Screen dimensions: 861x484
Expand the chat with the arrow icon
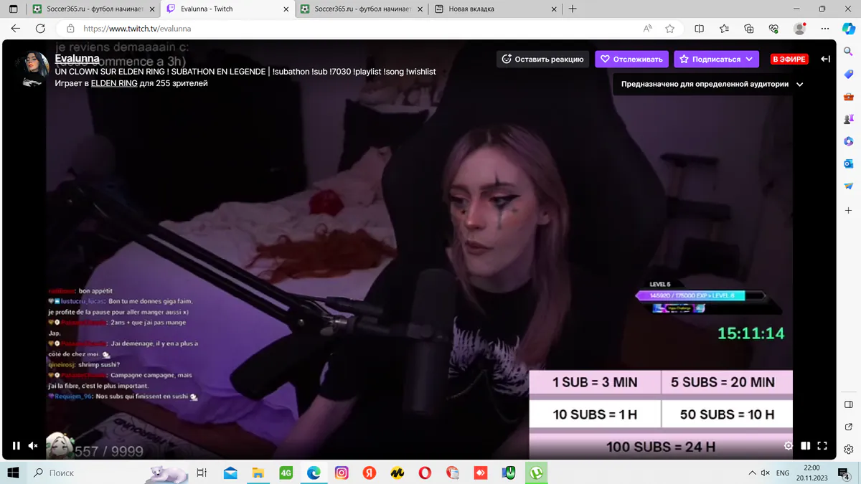[825, 59]
